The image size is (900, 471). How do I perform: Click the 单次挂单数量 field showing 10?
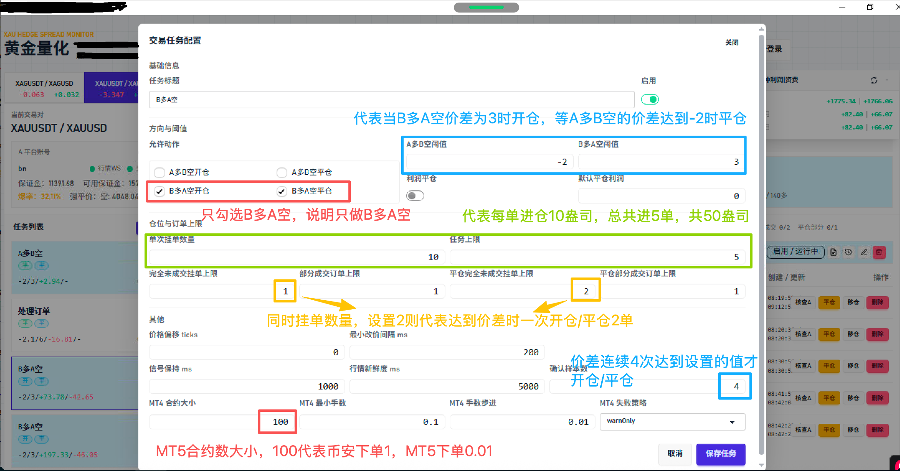coord(297,257)
